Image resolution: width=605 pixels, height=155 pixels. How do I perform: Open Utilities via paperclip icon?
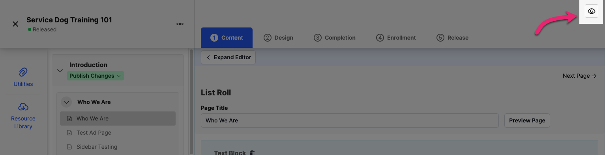click(23, 72)
